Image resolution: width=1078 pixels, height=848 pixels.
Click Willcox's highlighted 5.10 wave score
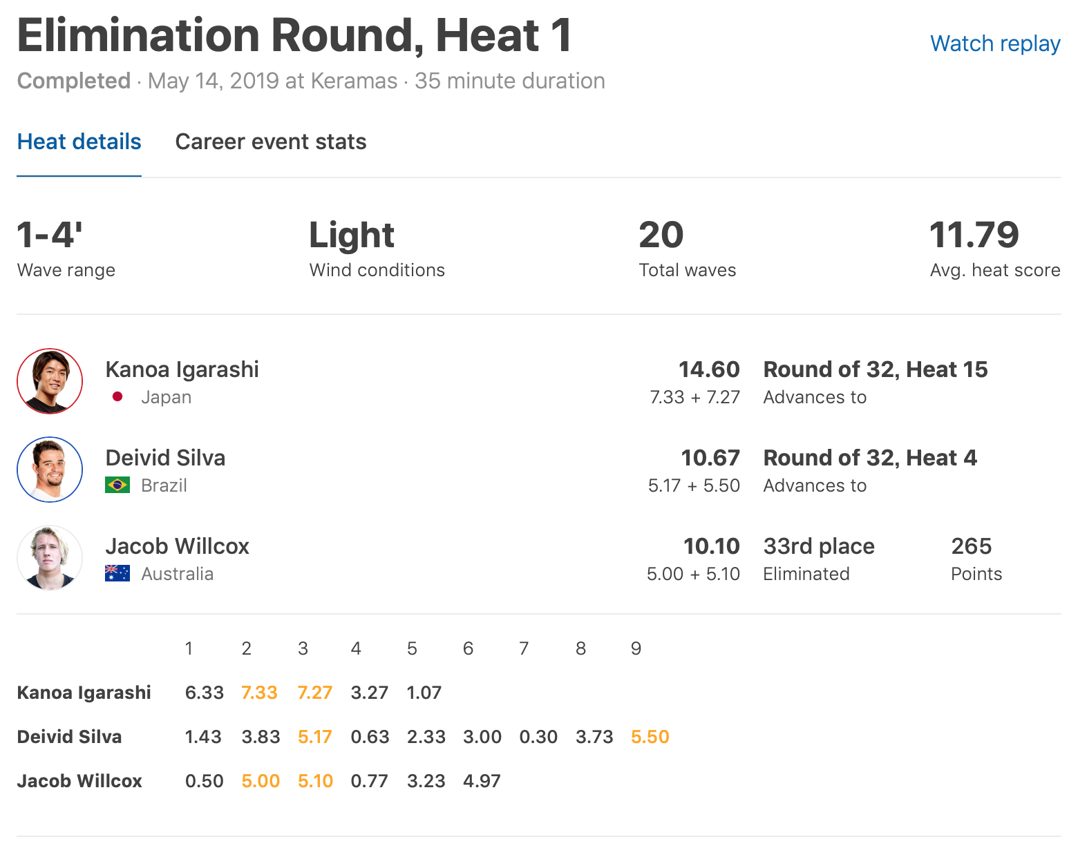coord(316,781)
